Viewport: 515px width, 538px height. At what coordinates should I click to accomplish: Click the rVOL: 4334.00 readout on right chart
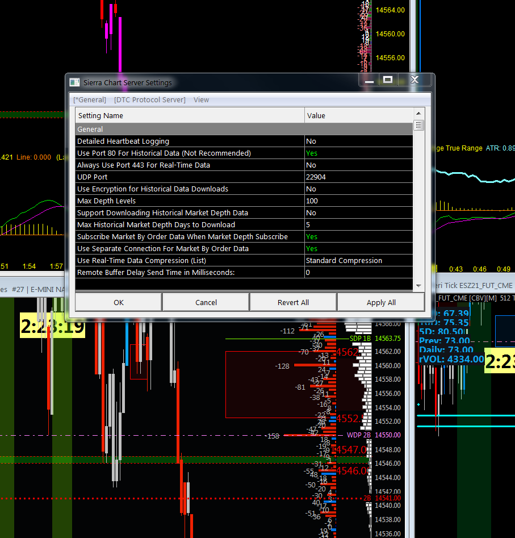click(451, 359)
